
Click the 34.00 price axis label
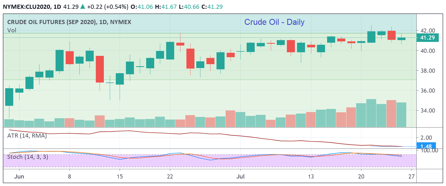click(x=428, y=110)
